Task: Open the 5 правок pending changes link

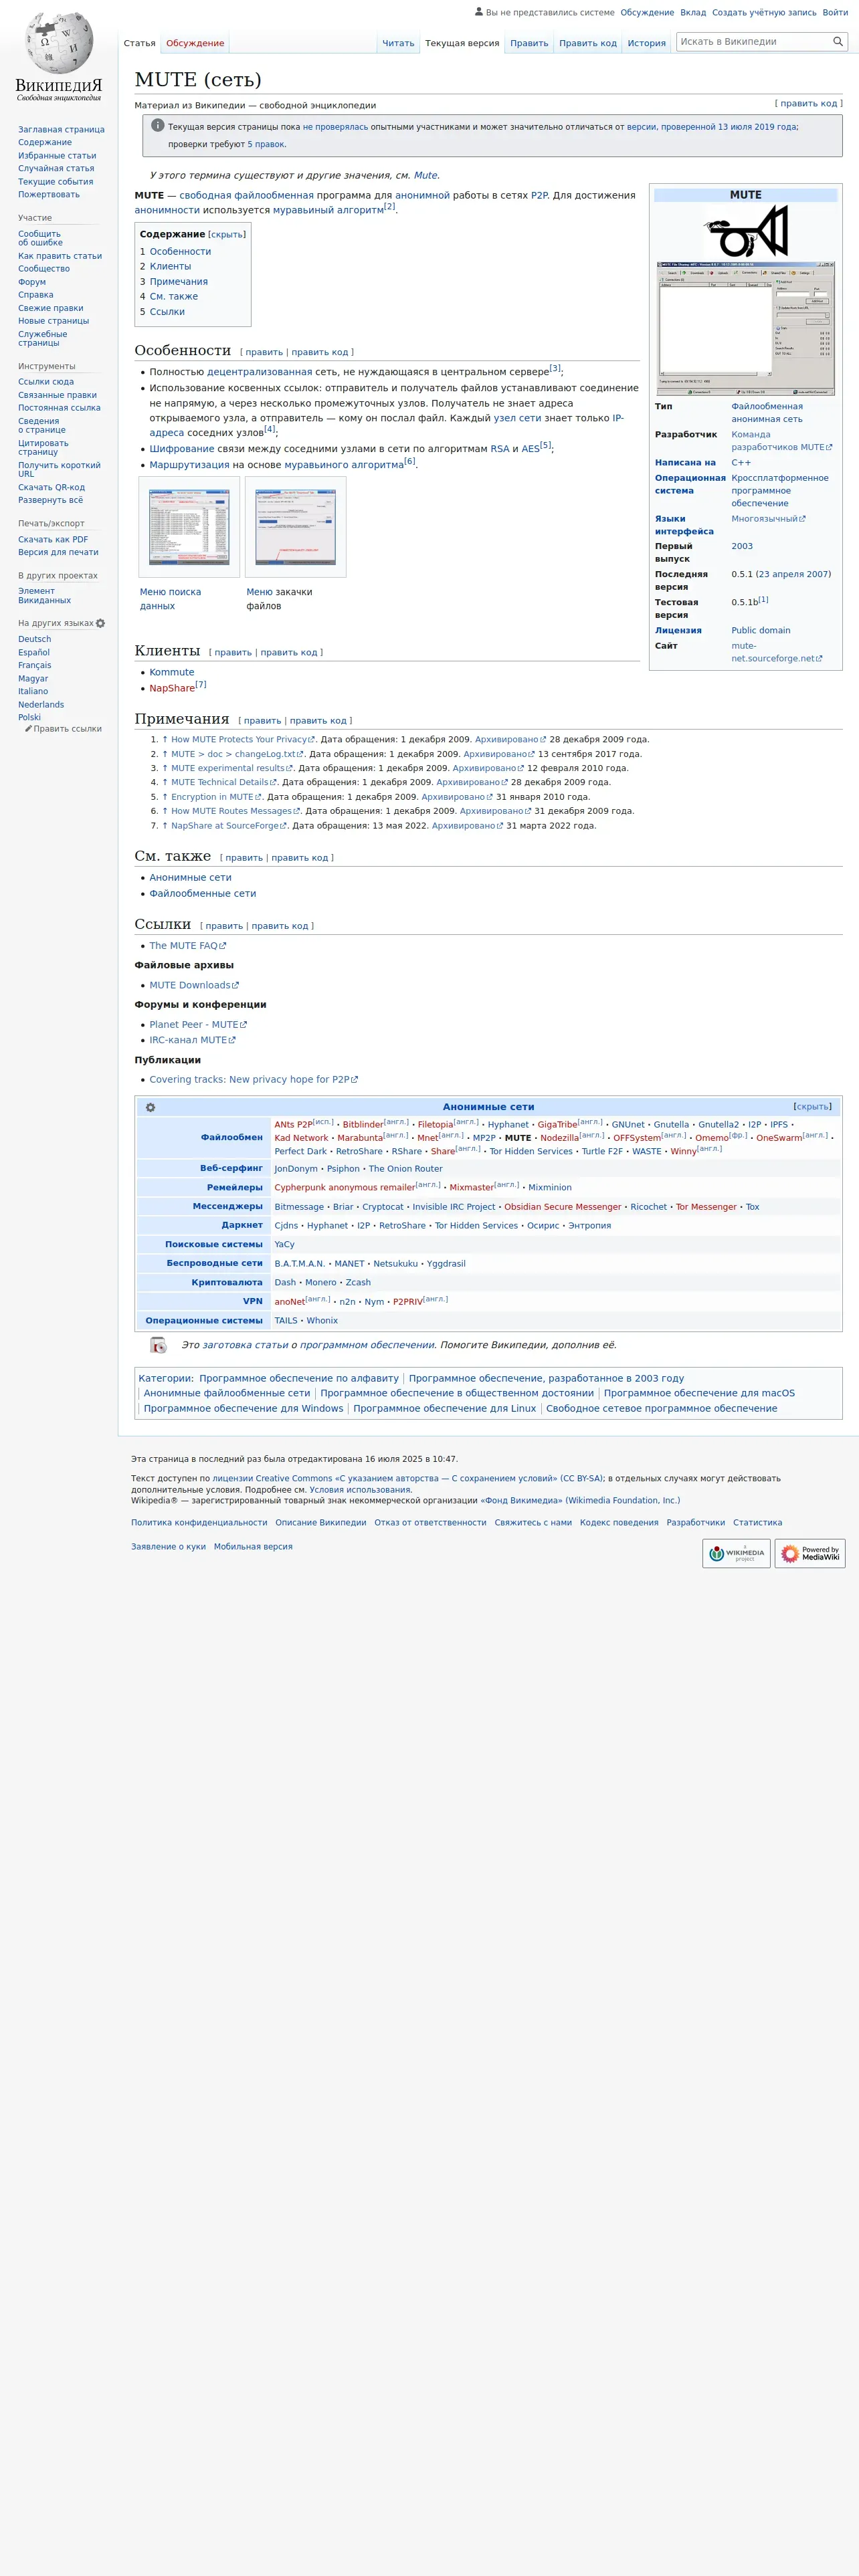Action: tap(266, 144)
